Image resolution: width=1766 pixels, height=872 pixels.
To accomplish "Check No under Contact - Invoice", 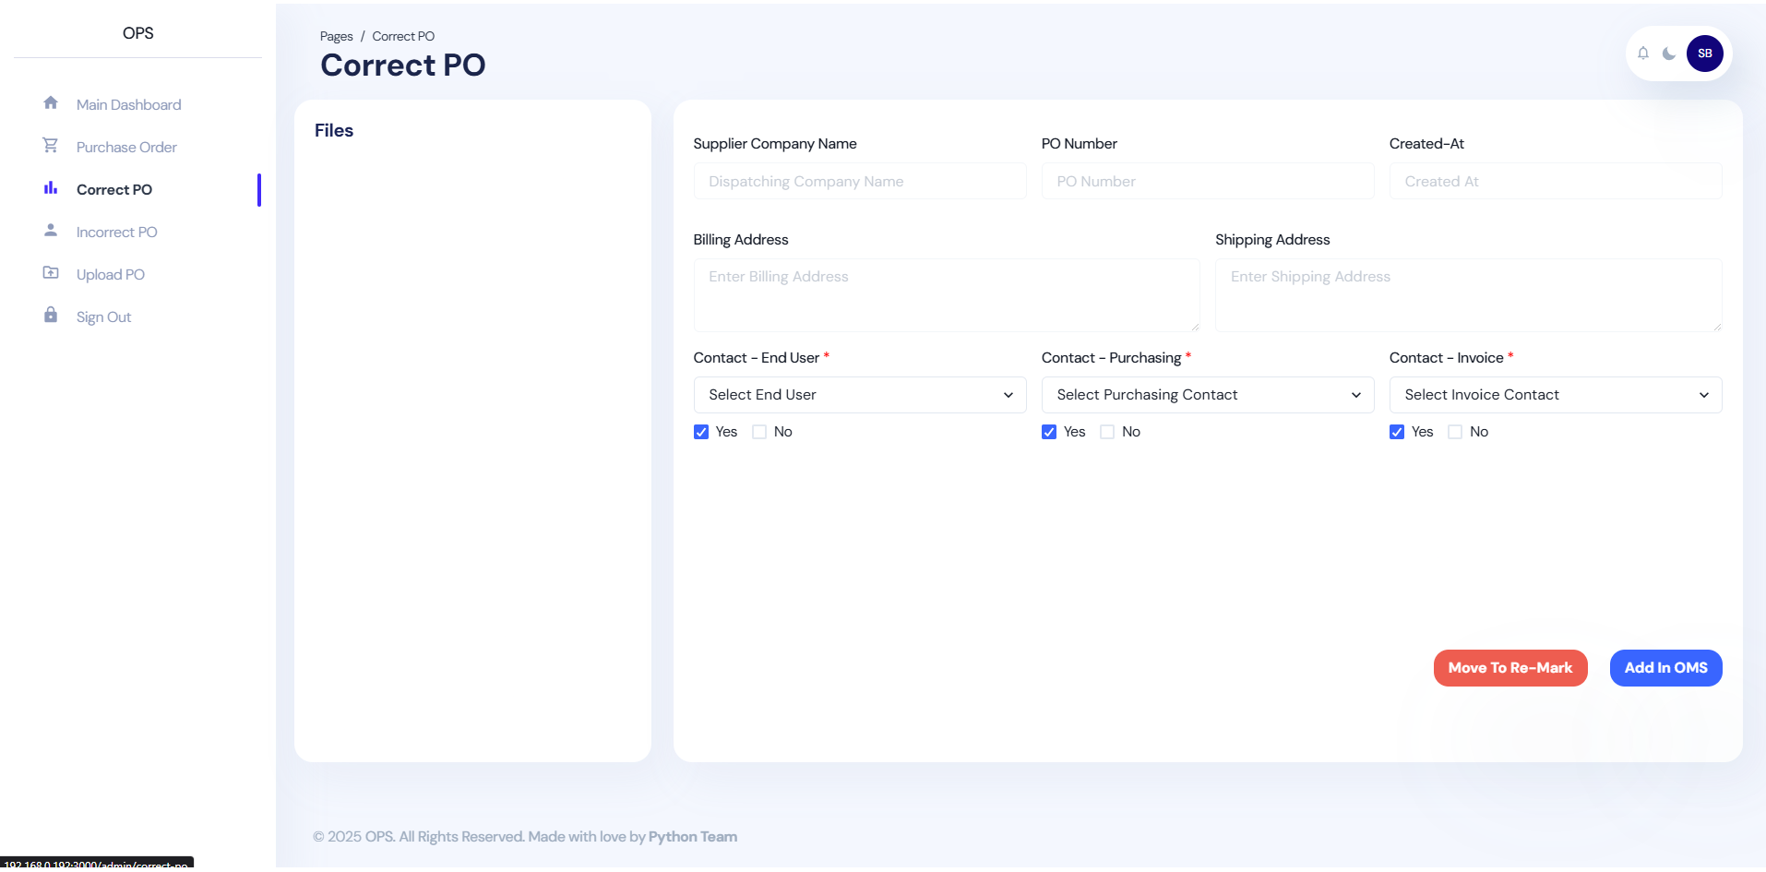I will pos(1455,432).
